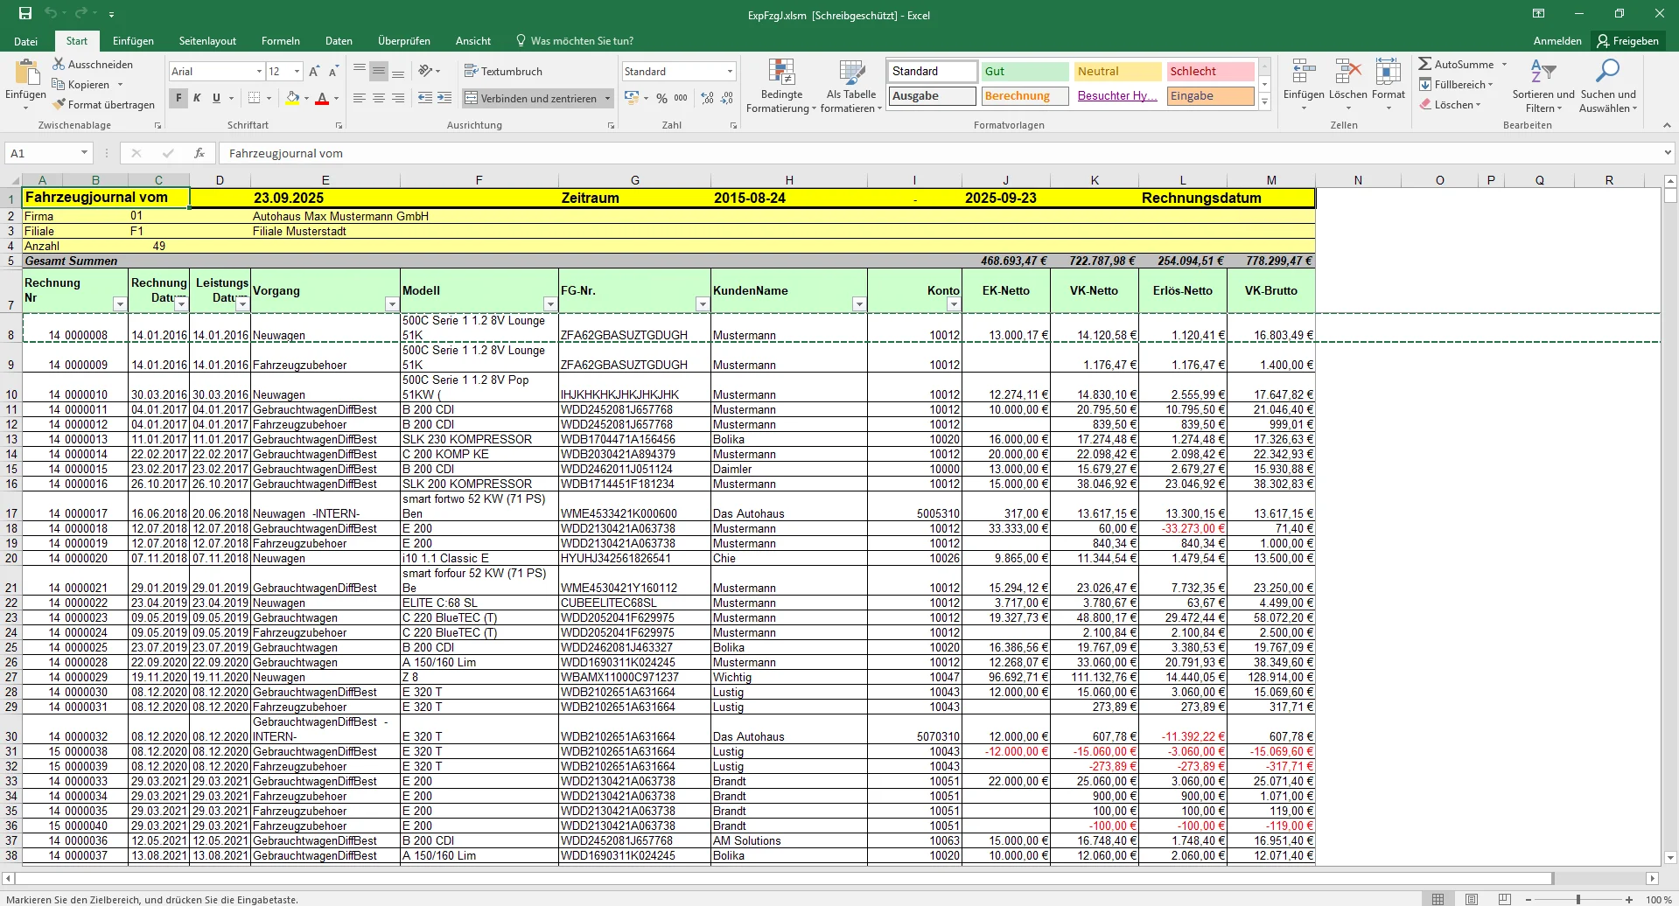Click Löschen delete cells icon
This screenshot has height=906, width=1679.
[1347, 72]
